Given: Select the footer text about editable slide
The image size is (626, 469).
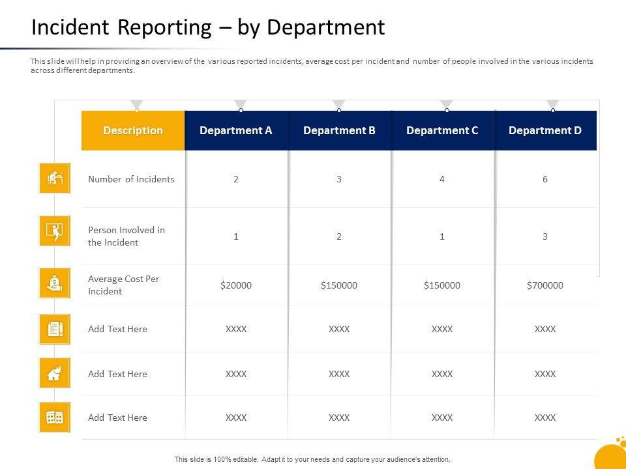Looking at the screenshot, I should pos(312,459).
